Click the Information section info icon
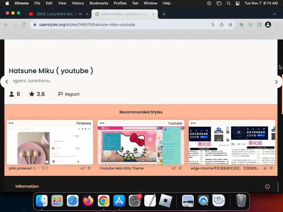This screenshot has width=283, height=212. tap(268, 187)
